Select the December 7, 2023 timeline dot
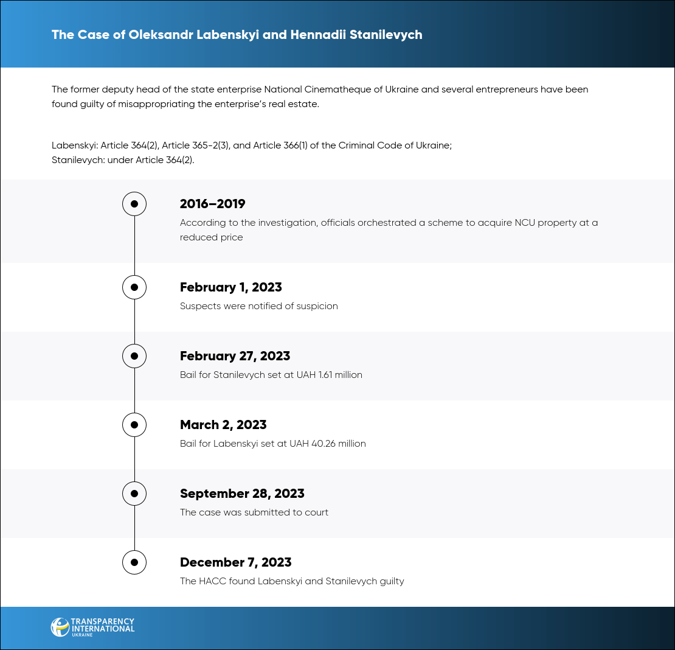The height and width of the screenshot is (650, 675). [x=134, y=562]
